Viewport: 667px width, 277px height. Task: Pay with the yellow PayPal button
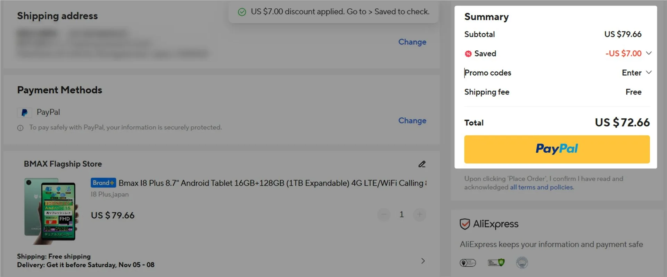[557, 149]
